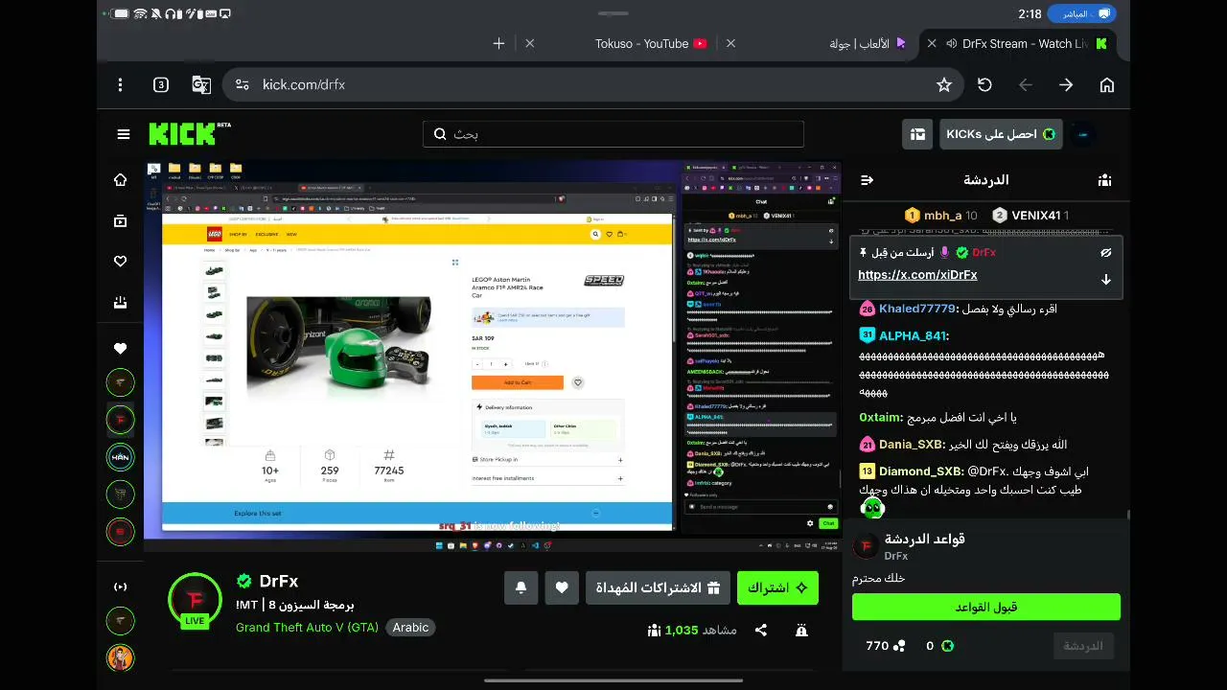Open the Browse icon in Kick sidebar

click(x=120, y=220)
